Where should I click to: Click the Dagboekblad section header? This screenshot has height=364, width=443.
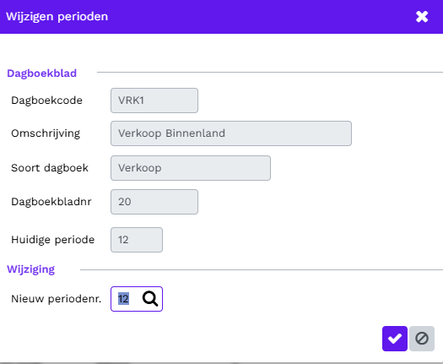42,73
